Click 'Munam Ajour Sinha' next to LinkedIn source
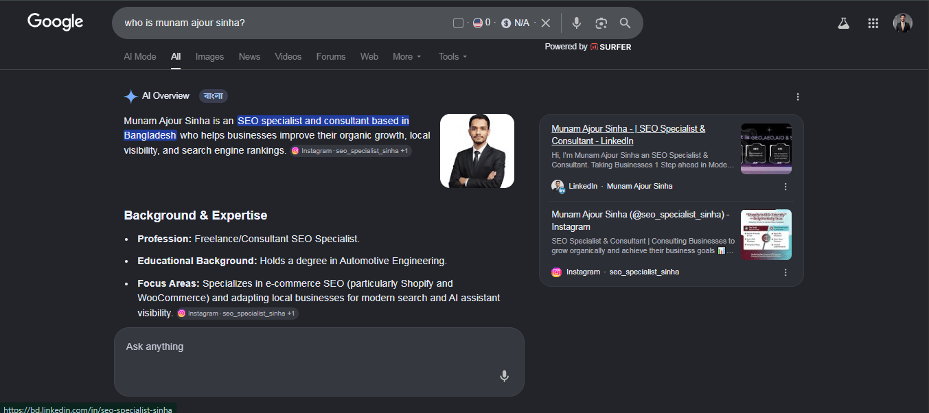929x413 pixels. [640, 186]
